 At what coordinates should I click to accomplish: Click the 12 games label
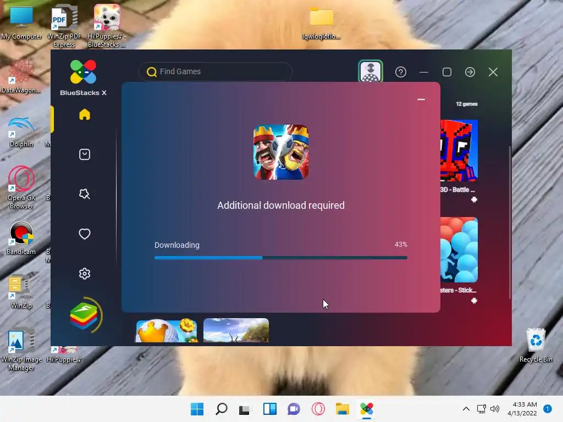[466, 104]
